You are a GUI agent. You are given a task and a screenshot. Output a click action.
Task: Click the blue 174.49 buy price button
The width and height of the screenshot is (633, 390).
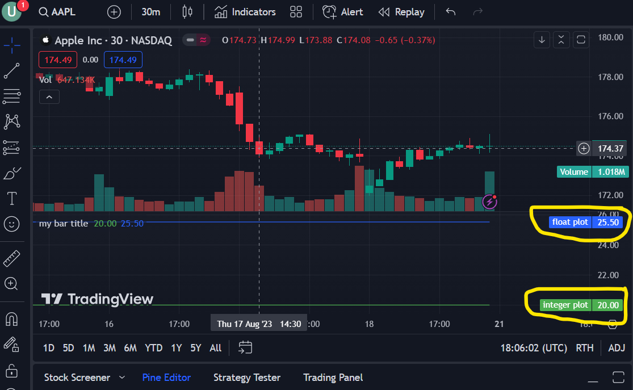[x=123, y=60]
